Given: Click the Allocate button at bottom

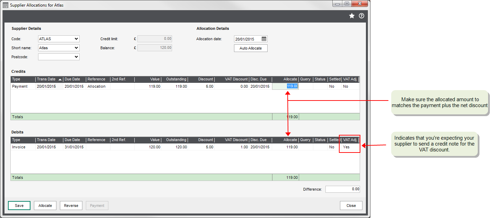Looking at the screenshot, I should pyautogui.click(x=45, y=206).
